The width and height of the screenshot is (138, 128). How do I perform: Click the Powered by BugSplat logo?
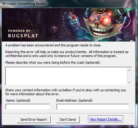pyautogui.click(x=23, y=34)
